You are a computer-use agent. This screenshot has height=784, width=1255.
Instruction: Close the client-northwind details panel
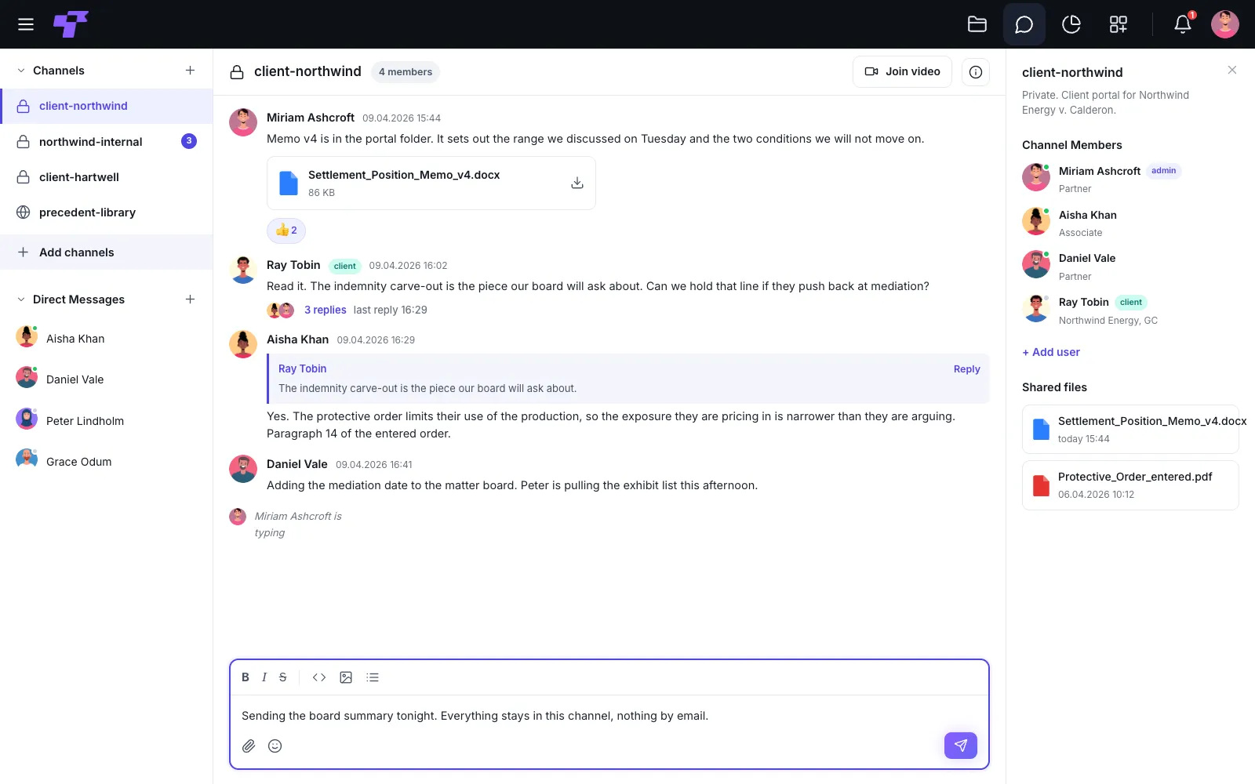(x=1232, y=70)
